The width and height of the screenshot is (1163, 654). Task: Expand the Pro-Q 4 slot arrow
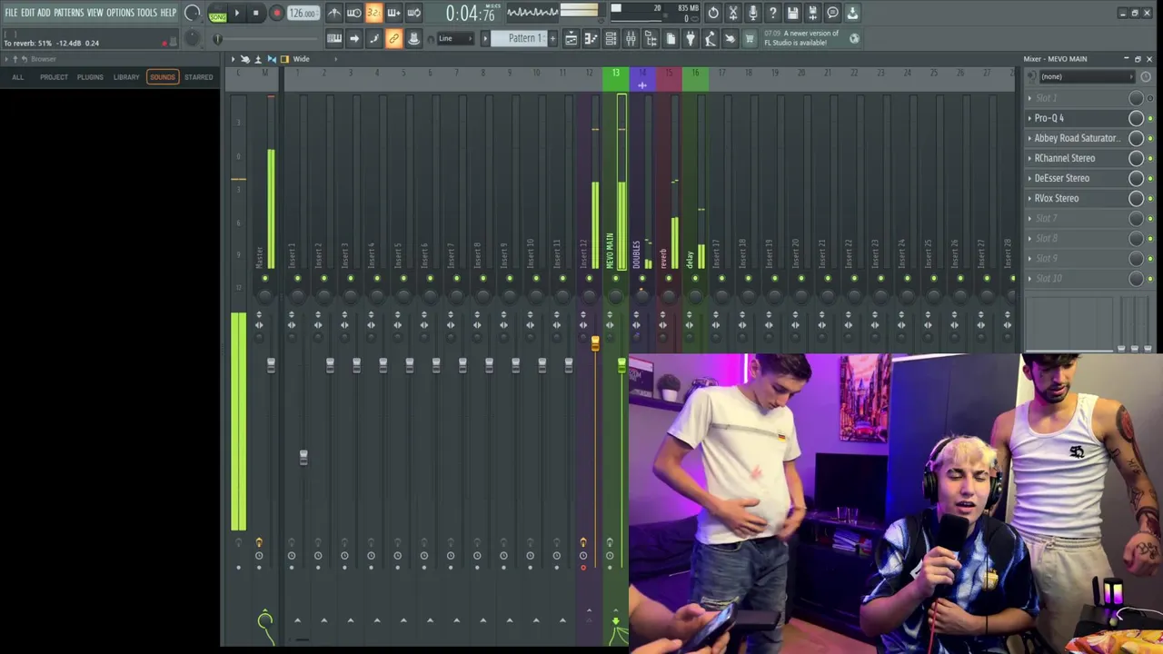click(x=1029, y=118)
